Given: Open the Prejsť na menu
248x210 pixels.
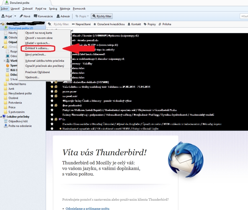Looking at the screenshot, I should point(41,9).
